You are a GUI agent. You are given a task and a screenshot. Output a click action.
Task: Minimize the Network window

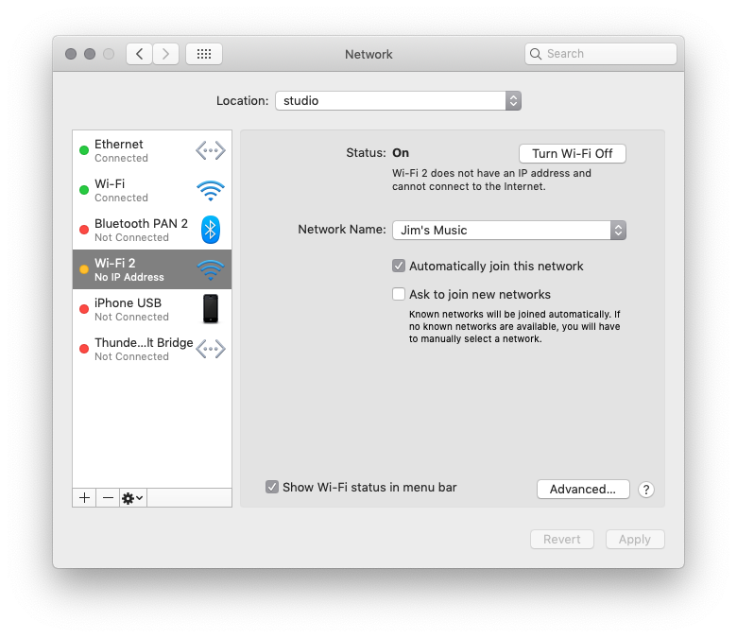[x=90, y=54]
